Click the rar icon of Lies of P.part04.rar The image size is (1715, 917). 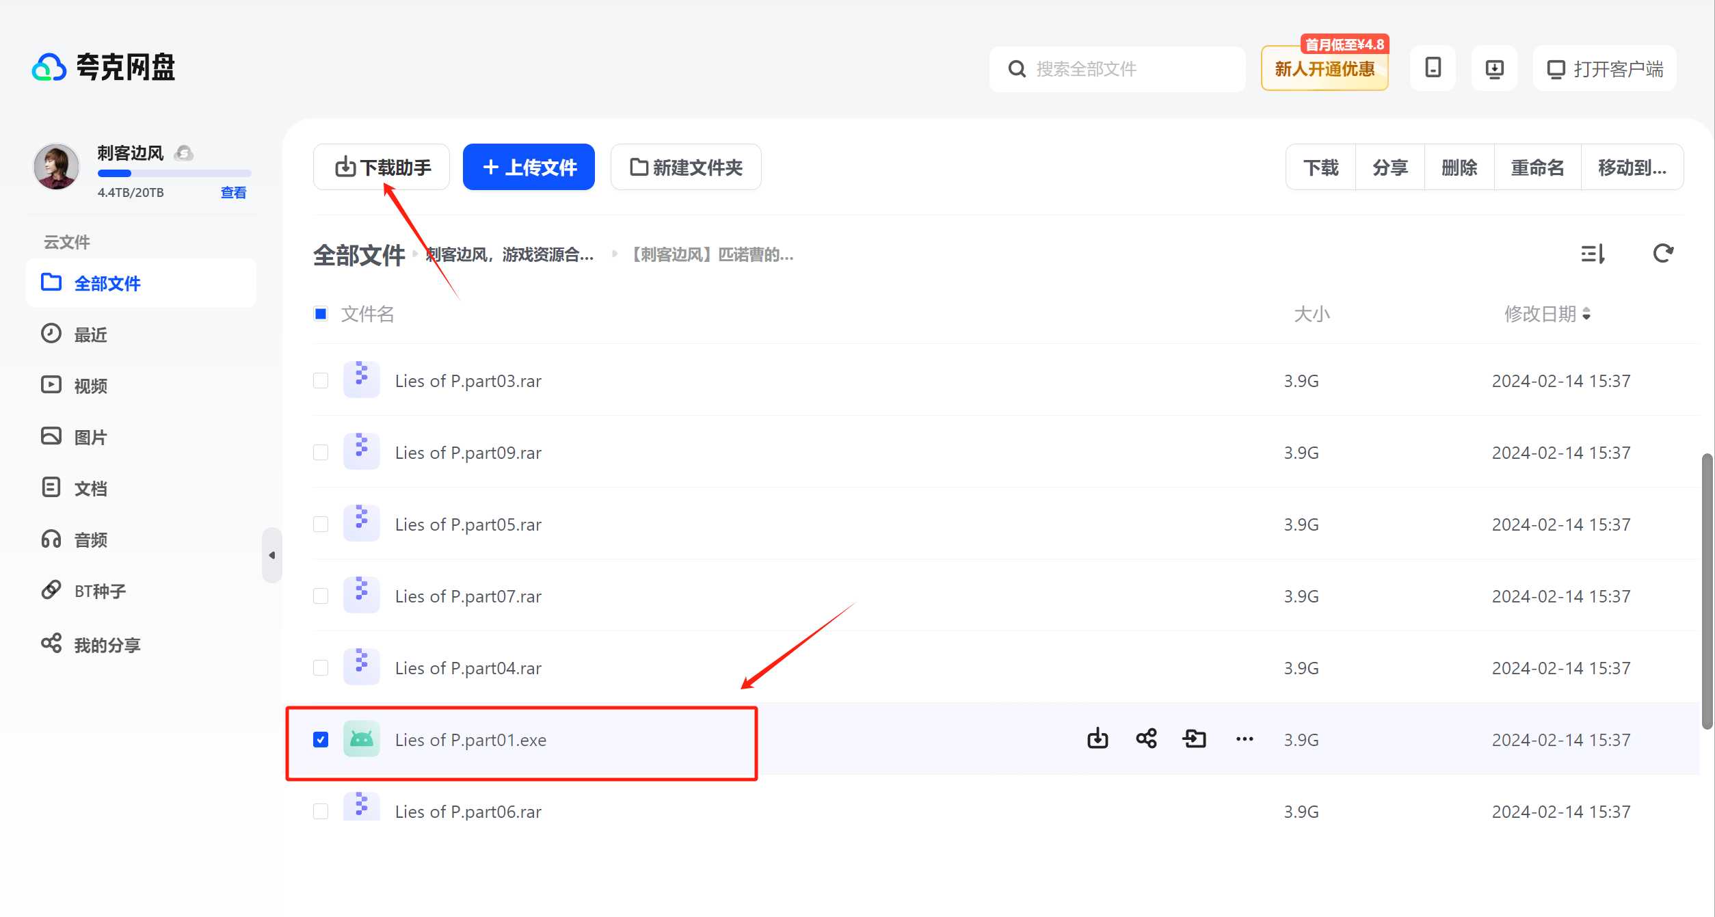coord(361,667)
